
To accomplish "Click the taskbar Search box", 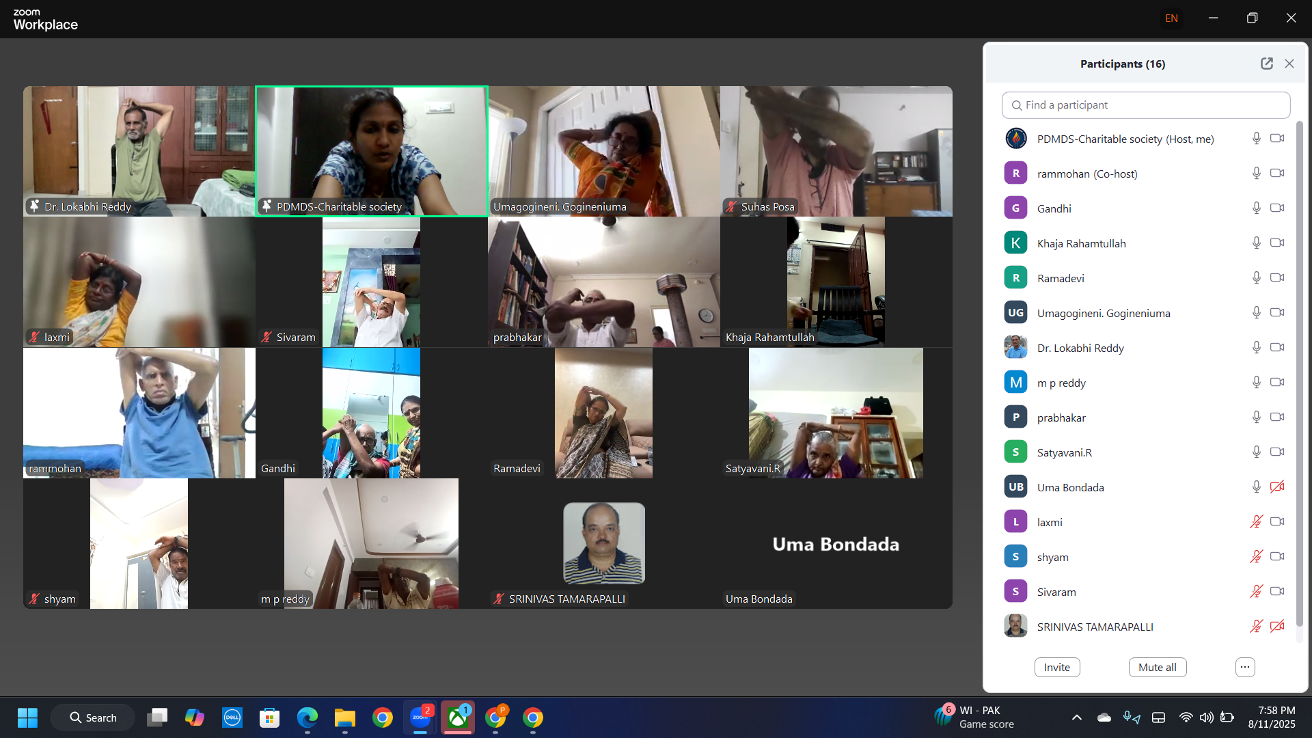I will pos(93,718).
